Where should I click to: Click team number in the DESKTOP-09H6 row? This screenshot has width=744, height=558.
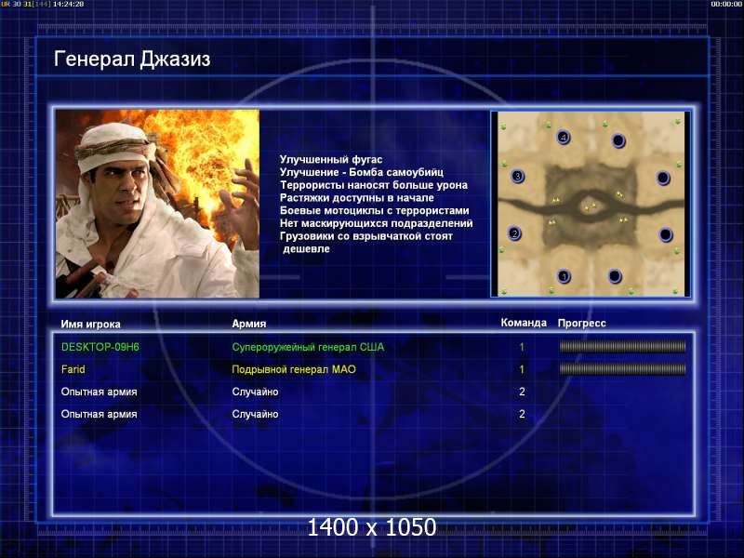click(522, 347)
